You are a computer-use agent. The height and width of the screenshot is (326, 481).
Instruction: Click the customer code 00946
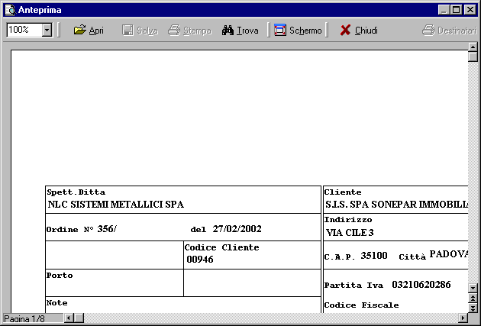200,260
